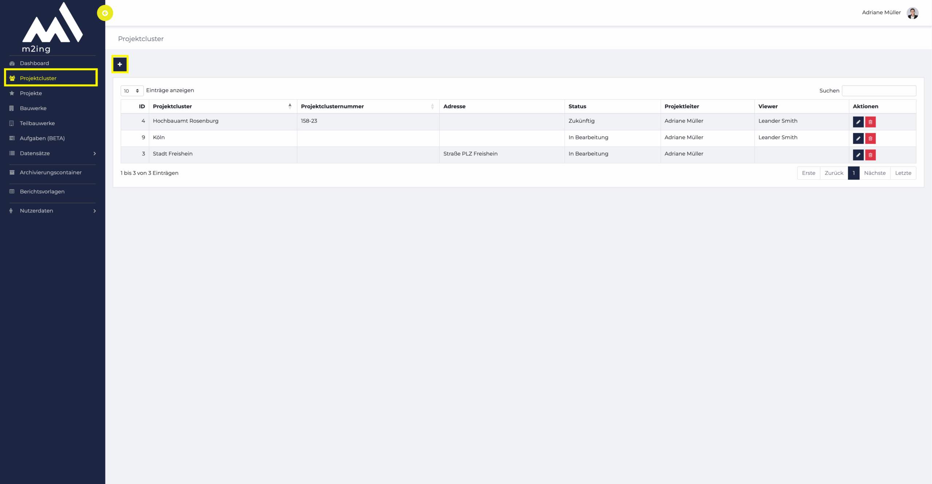This screenshot has width=932, height=484.
Task: Click pencil icon for Stadt Freishein
Action: 858,155
